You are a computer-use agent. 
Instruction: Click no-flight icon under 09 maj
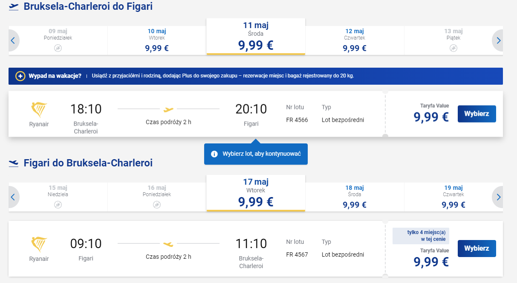click(58, 48)
